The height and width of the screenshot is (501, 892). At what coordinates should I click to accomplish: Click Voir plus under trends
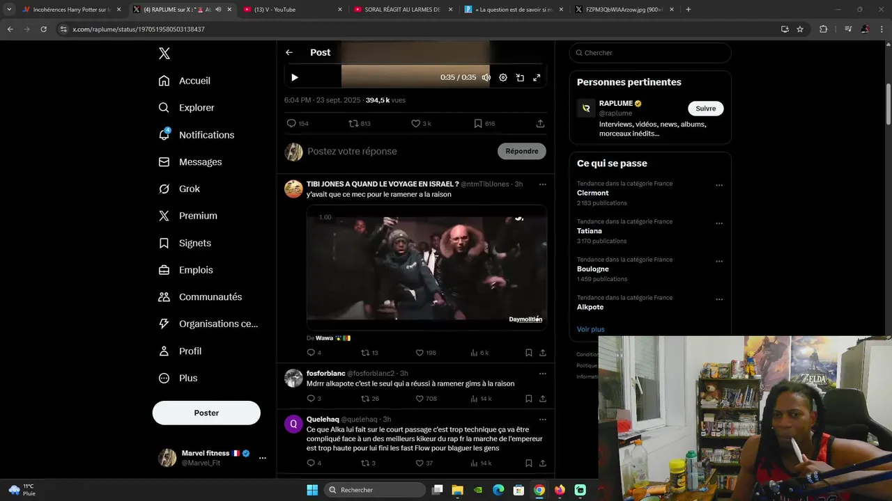pyautogui.click(x=590, y=329)
